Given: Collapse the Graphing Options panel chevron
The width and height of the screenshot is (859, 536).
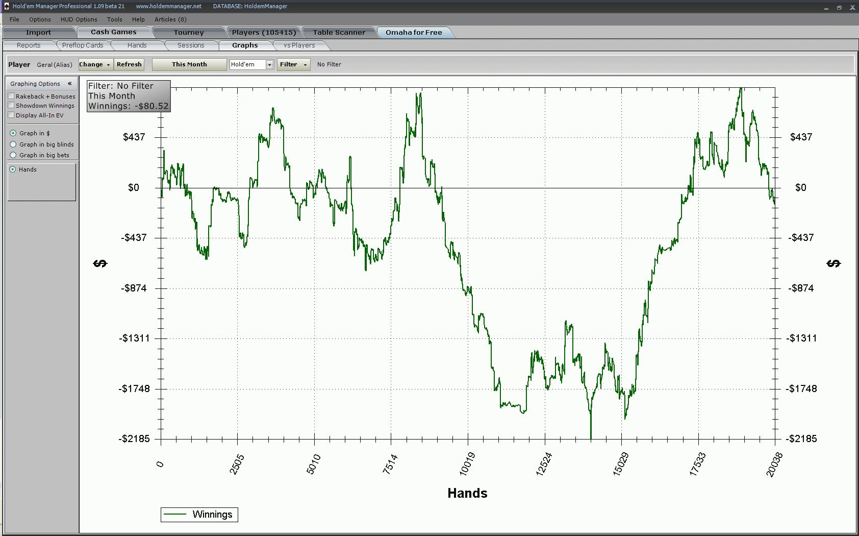Looking at the screenshot, I should coord(69,84).
